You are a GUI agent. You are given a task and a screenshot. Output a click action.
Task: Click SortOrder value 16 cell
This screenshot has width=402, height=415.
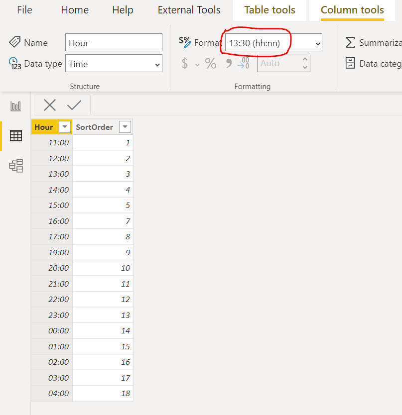103,362
